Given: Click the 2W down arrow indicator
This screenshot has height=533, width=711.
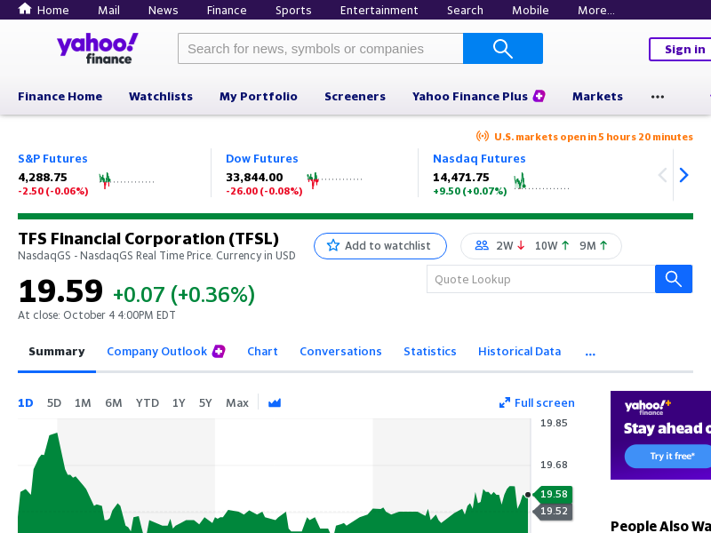Looking at the screenshot, I should pos(521,246).
